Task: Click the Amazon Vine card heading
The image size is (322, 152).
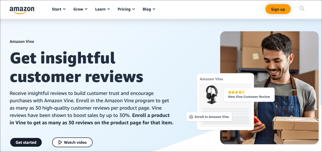Action: 211,79
